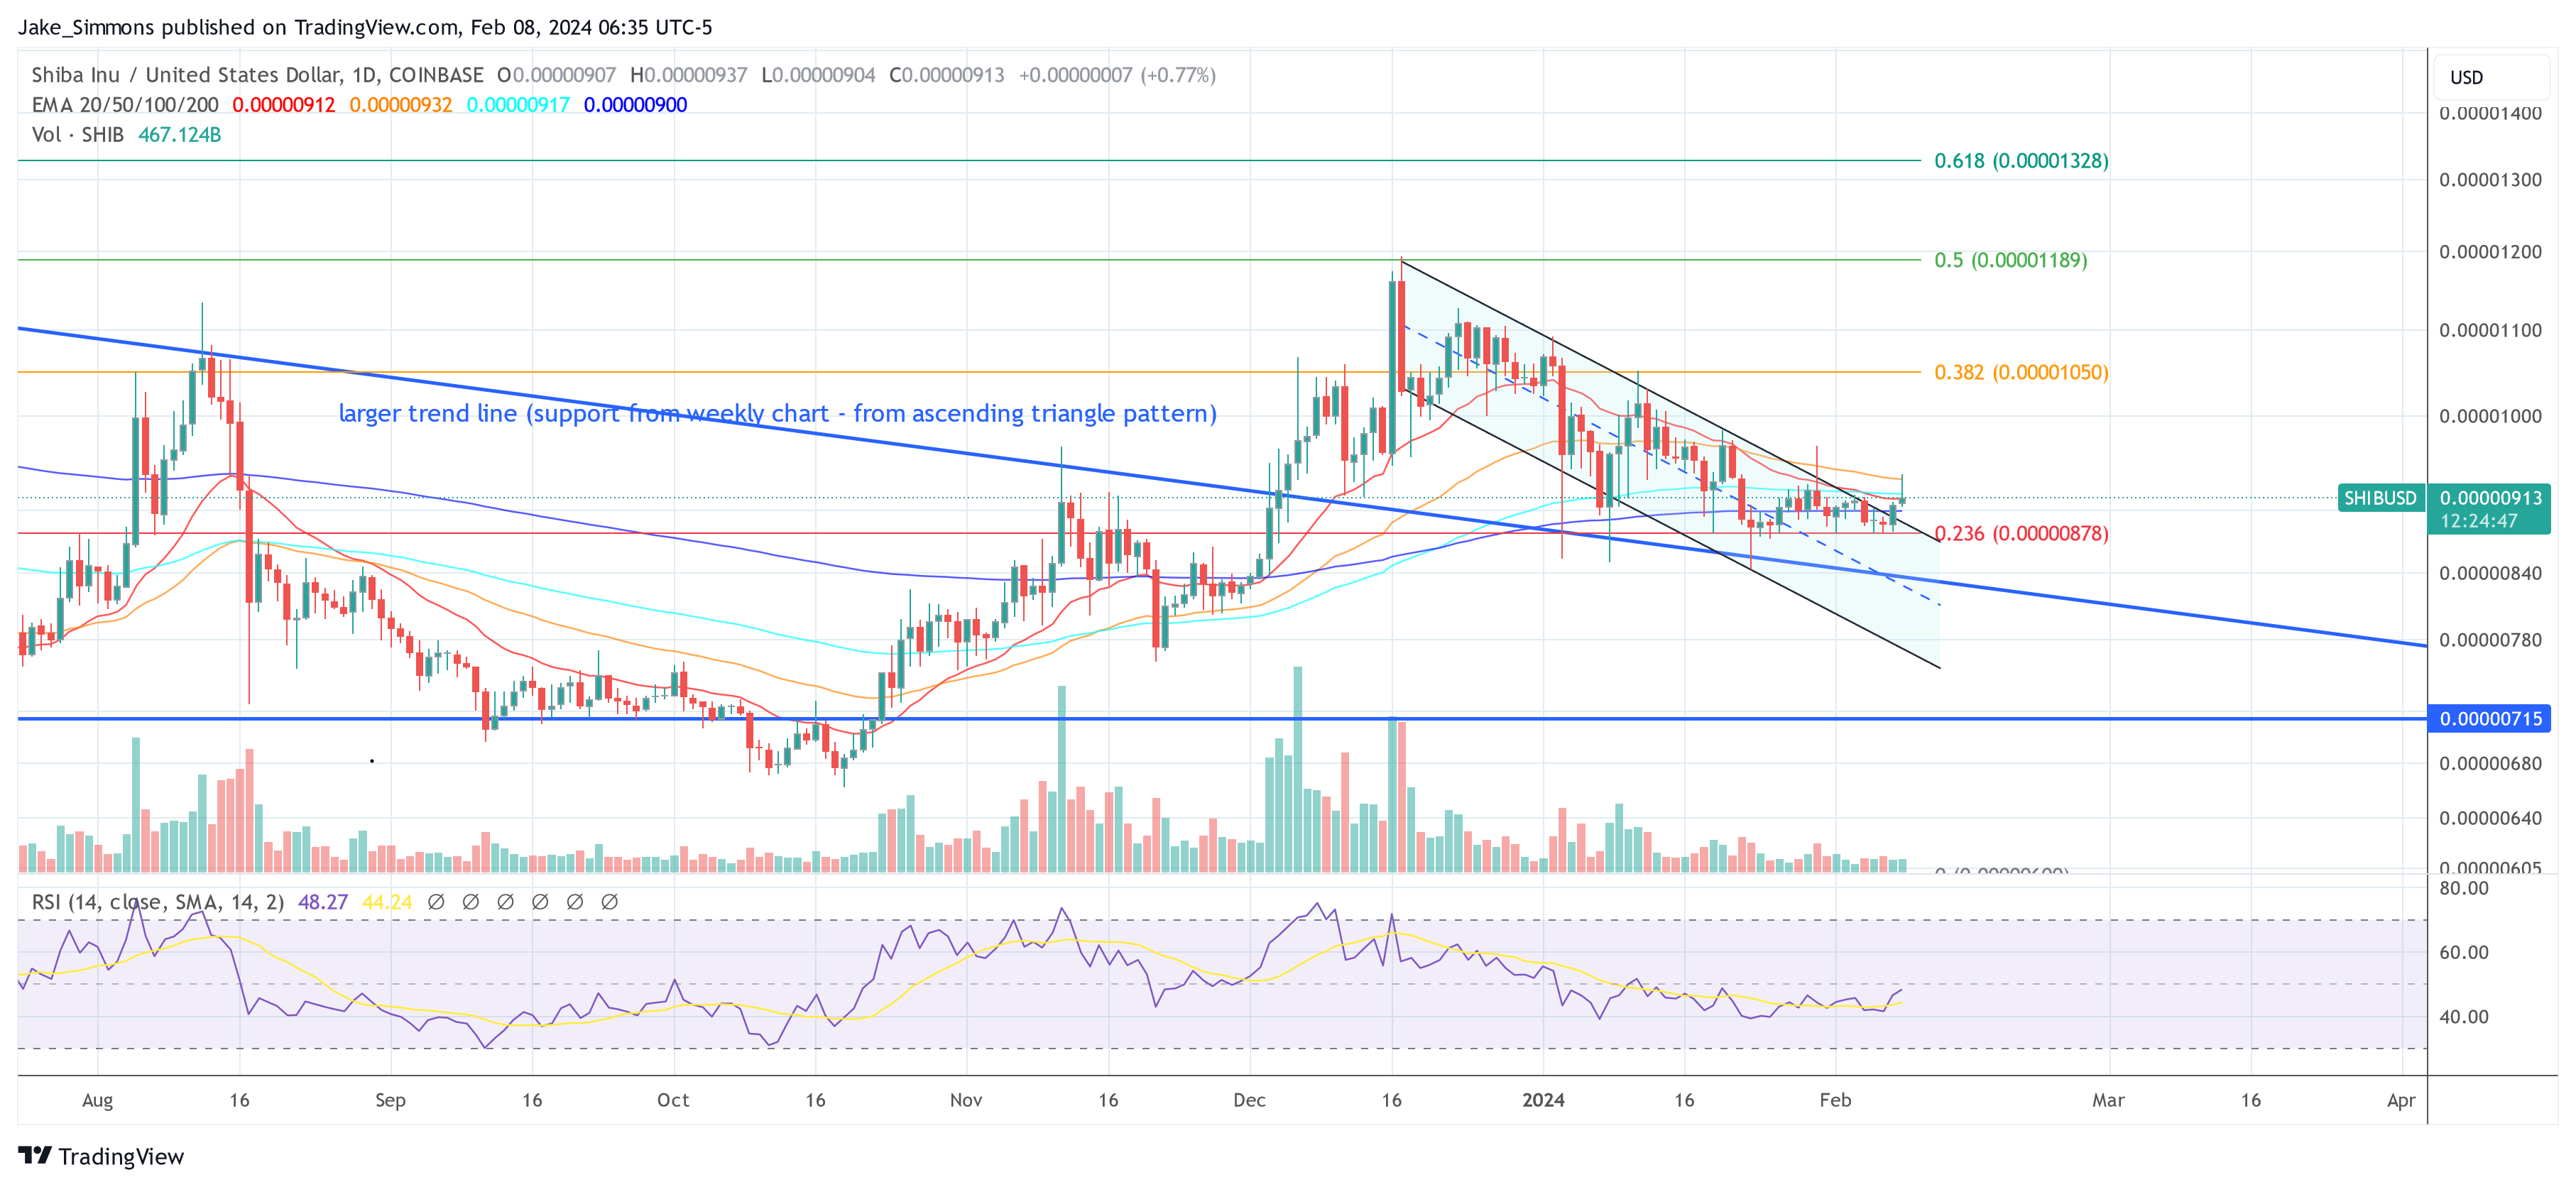
Task: Select the larger trend line annotation text
Action: point(778,413)
